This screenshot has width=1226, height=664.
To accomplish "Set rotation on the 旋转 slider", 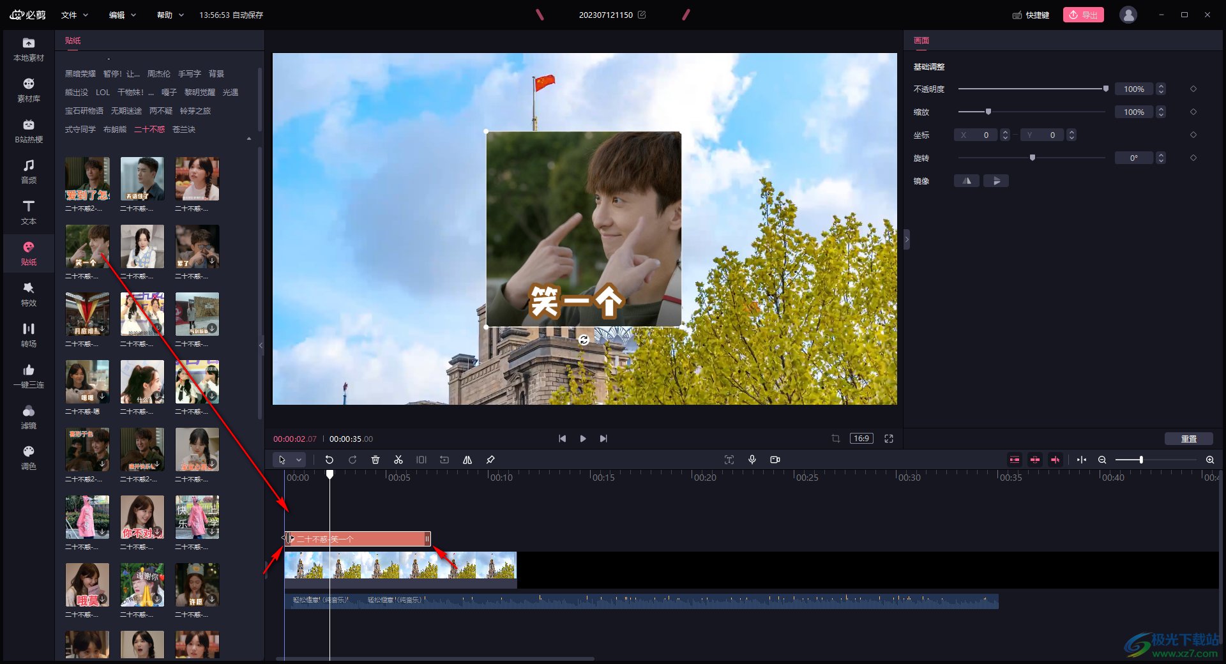I will [1032, 158].
